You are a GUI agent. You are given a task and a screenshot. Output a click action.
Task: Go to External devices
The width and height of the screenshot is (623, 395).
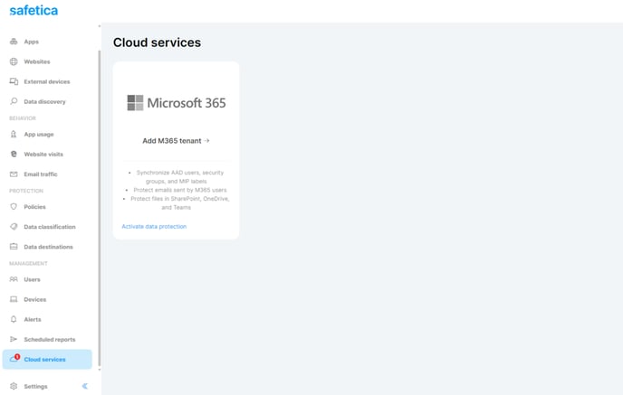[x=47, y=81]
